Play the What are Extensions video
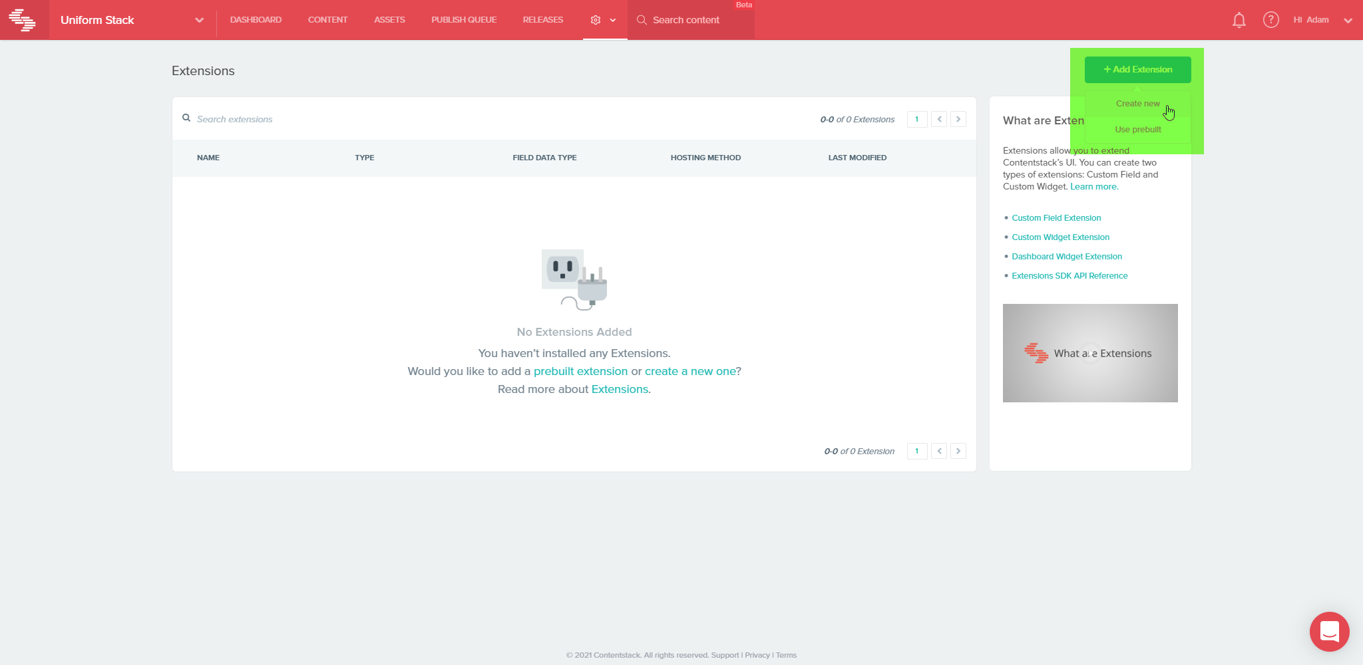Viewport: 1363px width, 665px height. (1090, 353)
